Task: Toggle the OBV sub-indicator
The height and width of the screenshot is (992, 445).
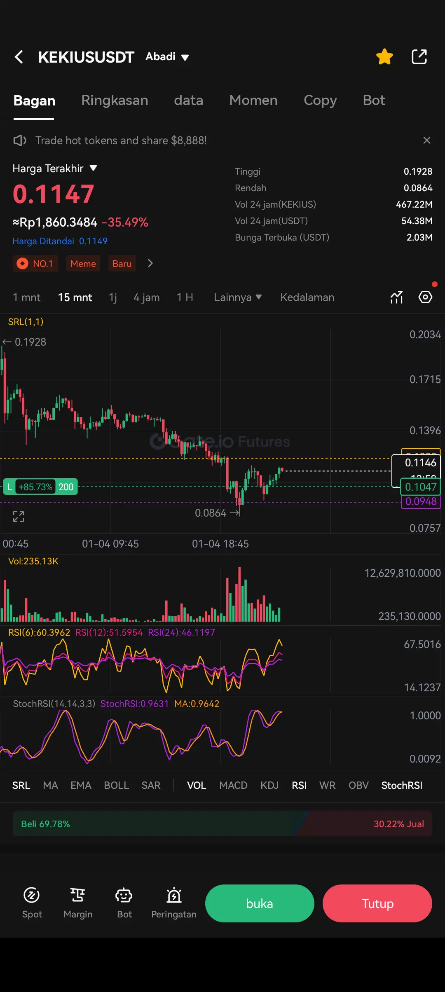Action: (358, 786)
